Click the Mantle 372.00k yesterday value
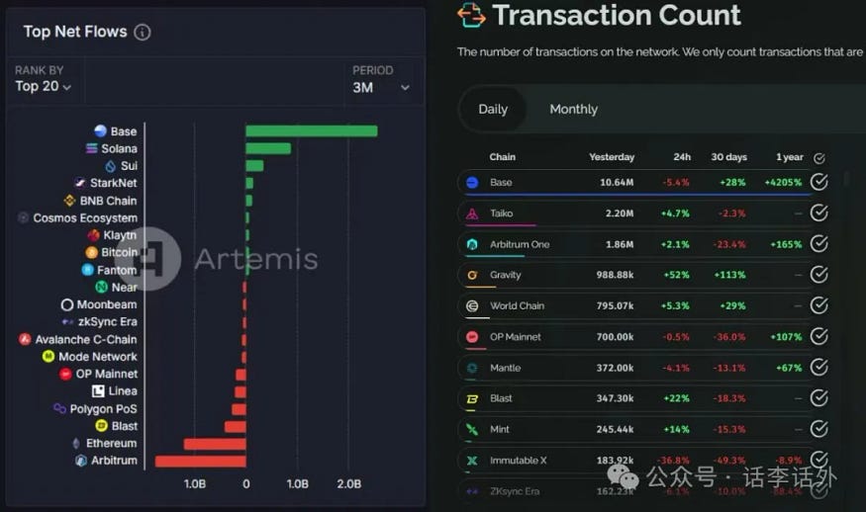The image size is (866, 512). (x=615, y=368)
